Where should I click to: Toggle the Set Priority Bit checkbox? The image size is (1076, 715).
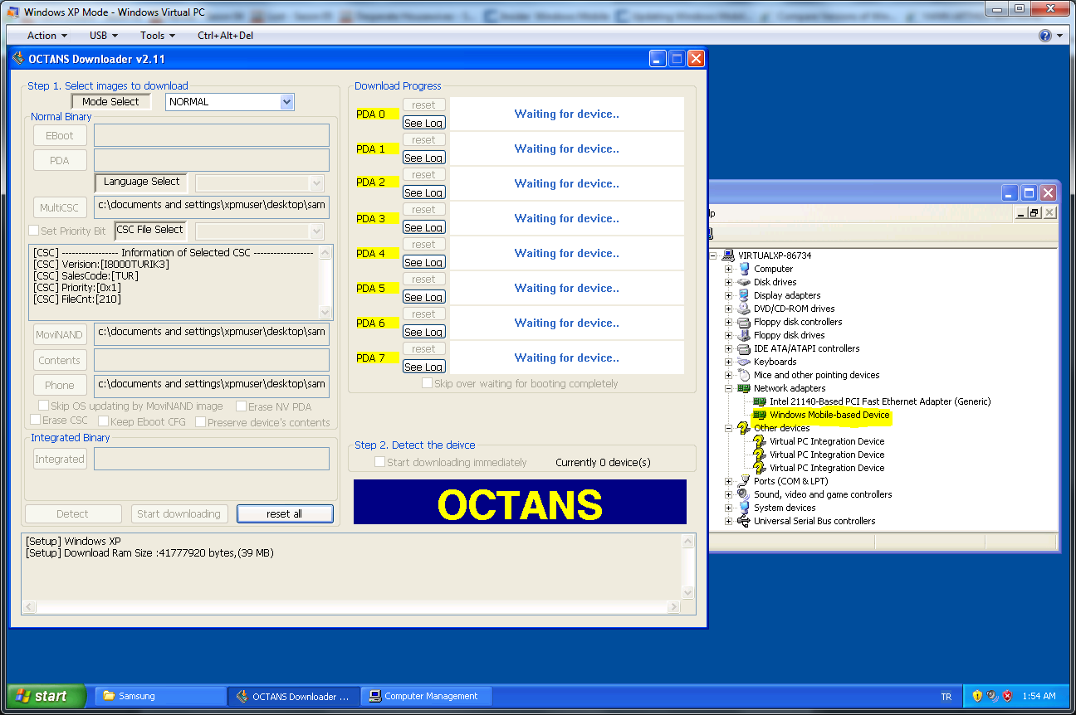pos(34,231)
